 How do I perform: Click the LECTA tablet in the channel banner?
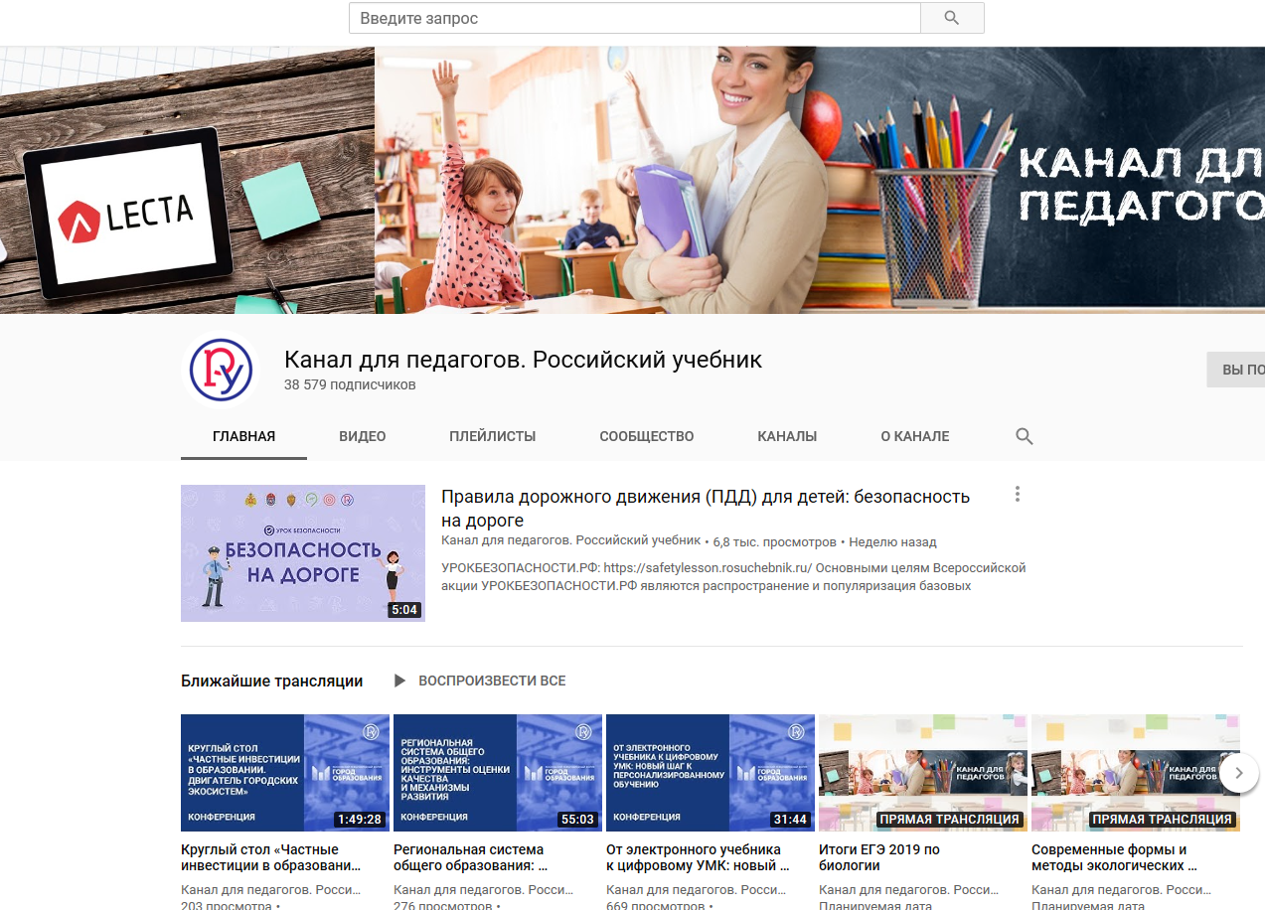click(x=127, y=213)
